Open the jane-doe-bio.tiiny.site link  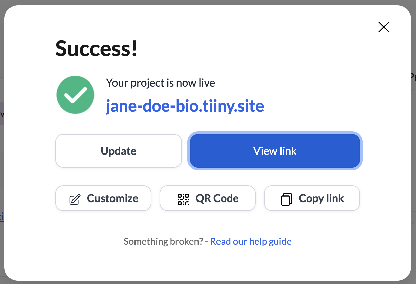coord(185,106)
